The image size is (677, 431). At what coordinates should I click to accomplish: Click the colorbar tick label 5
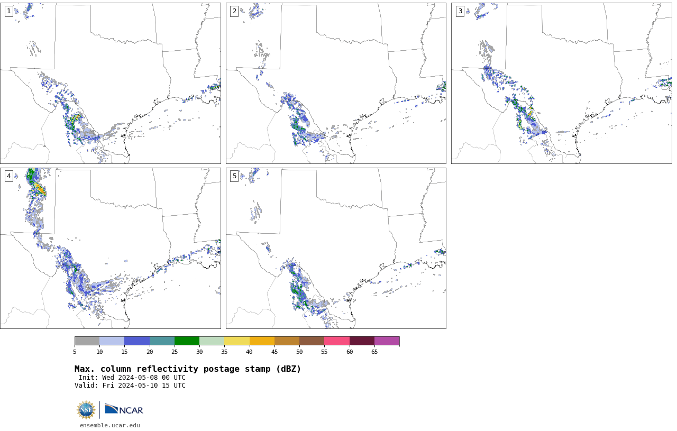coord(75,352)
